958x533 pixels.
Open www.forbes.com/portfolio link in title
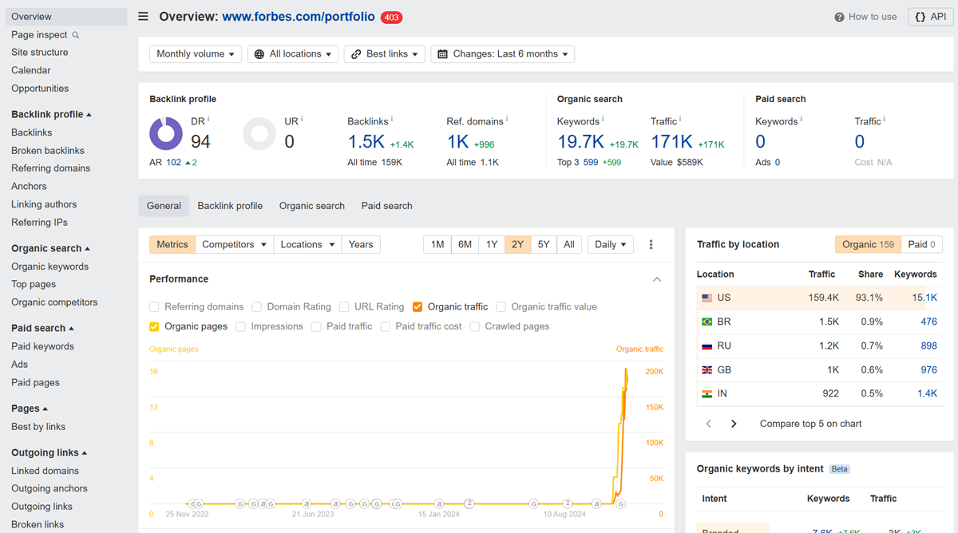click(299, 17)
